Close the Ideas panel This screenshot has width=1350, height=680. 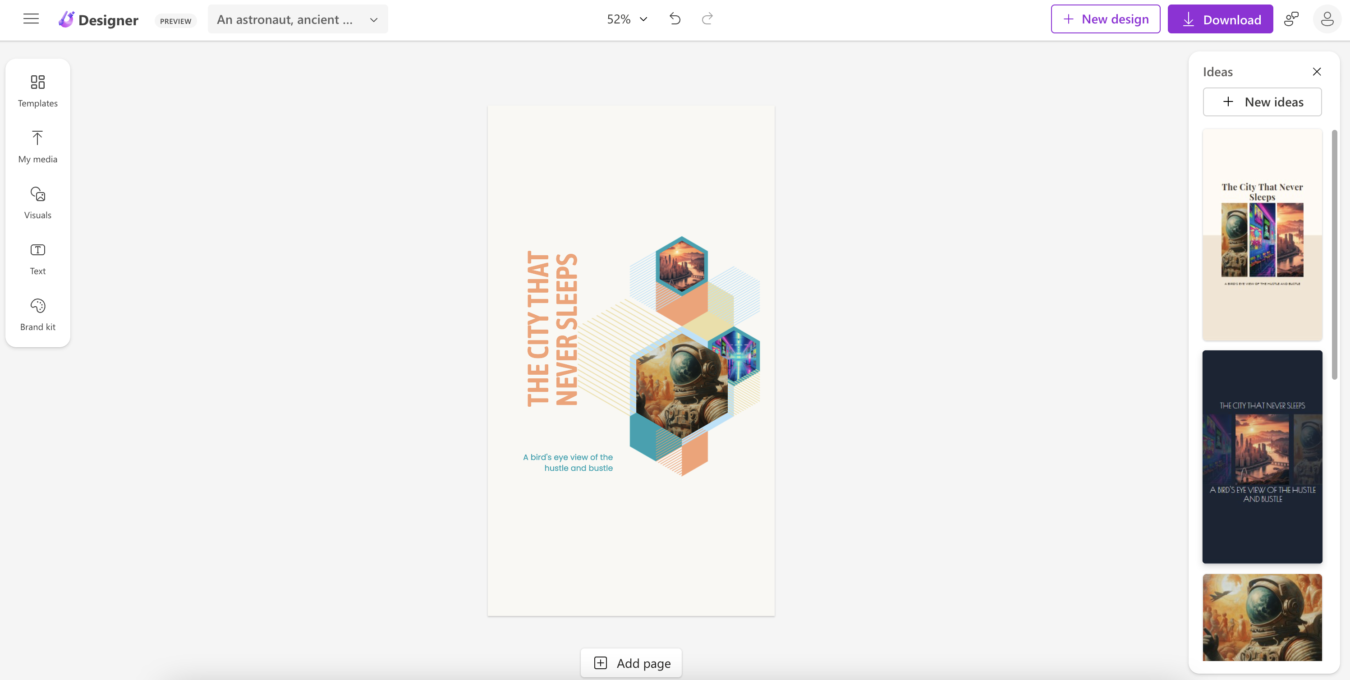pos(1317,71)
